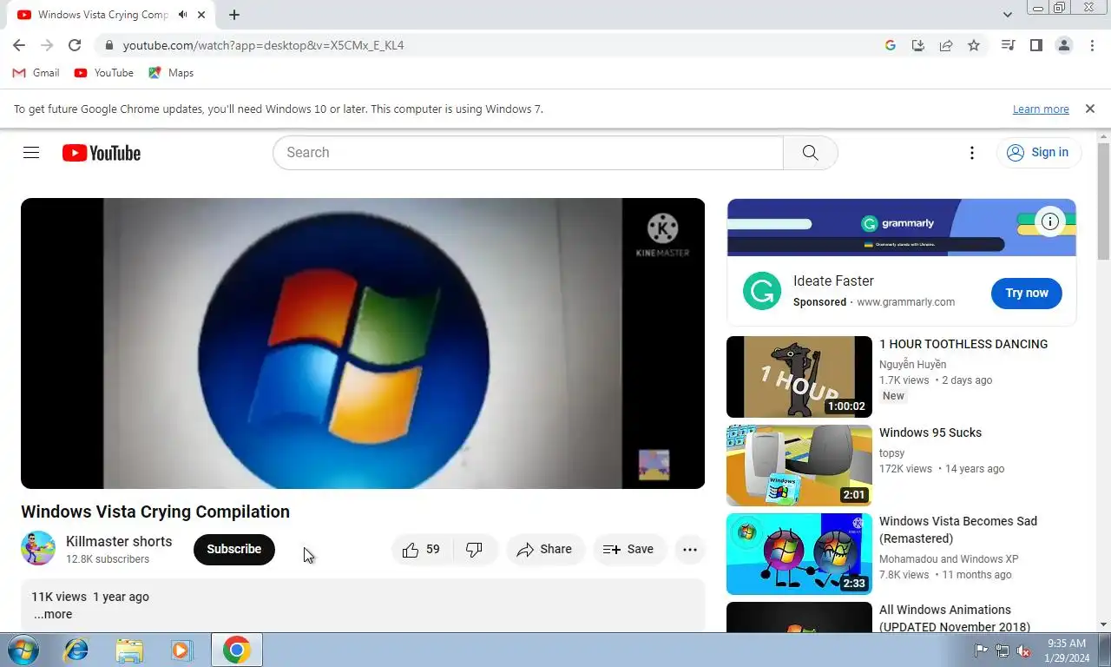Viewport: 1111px width, 667px height.
Task: Click the video player area
Action: tap(363, 343)
